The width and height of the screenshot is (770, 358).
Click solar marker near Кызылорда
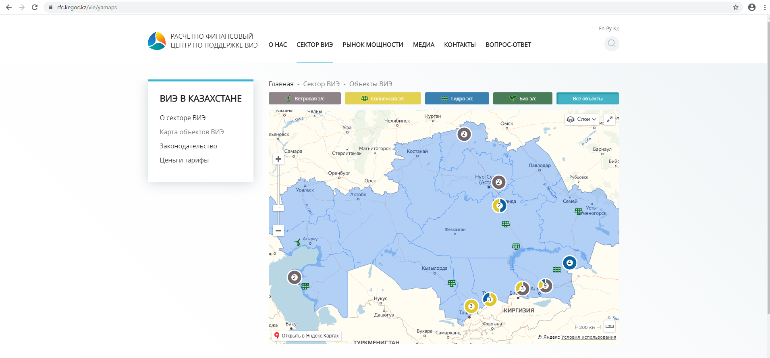pos(452,283)
